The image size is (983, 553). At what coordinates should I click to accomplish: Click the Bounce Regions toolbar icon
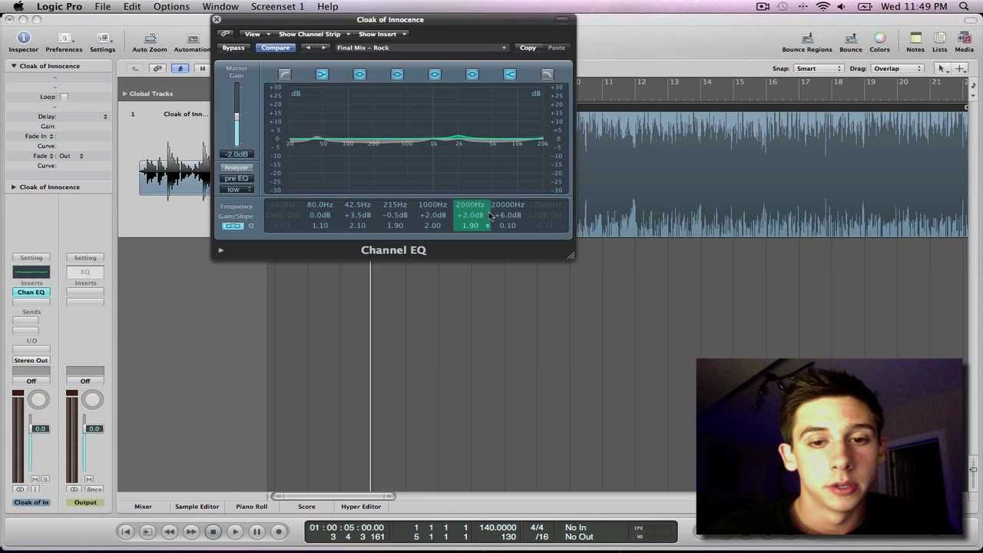click(807, 38)
